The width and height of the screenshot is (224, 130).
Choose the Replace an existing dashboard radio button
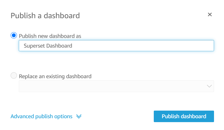point(14,76)
